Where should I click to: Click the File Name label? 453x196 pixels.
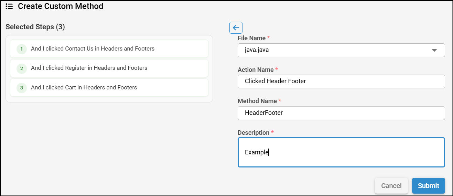[x=251, y=38]
